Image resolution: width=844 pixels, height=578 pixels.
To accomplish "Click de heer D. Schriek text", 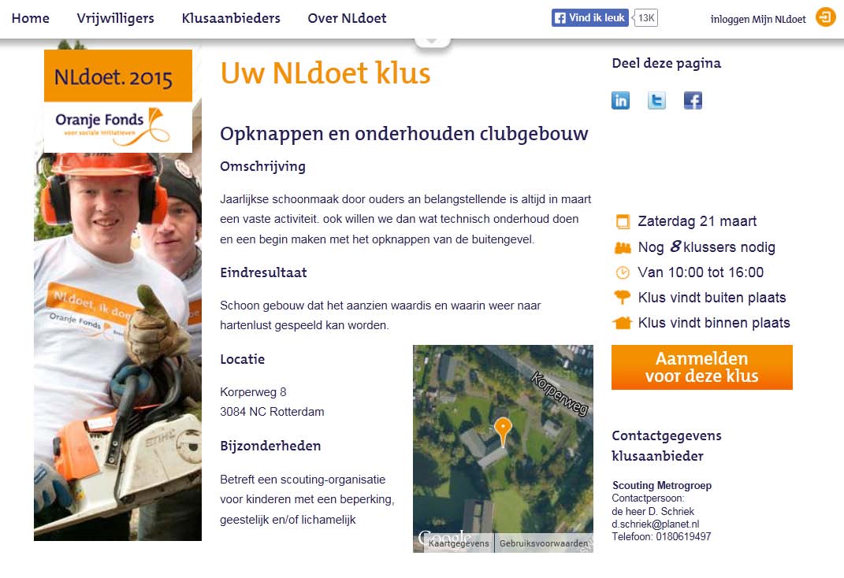I will 653,511.
